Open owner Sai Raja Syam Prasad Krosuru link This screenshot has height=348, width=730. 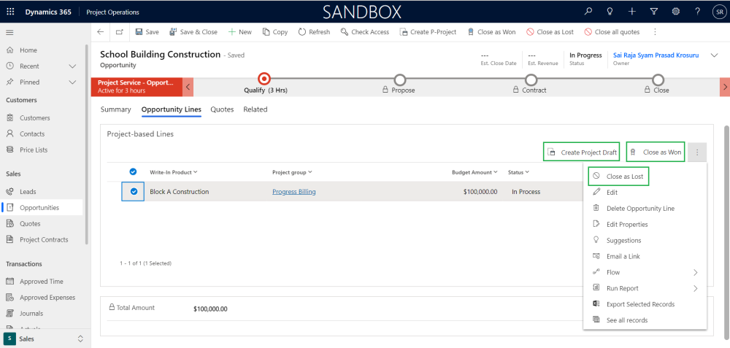[x=656, y=55]
